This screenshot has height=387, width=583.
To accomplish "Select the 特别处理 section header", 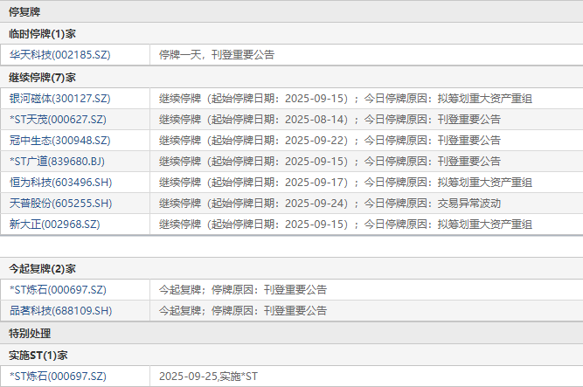I will tap(30, 334).
